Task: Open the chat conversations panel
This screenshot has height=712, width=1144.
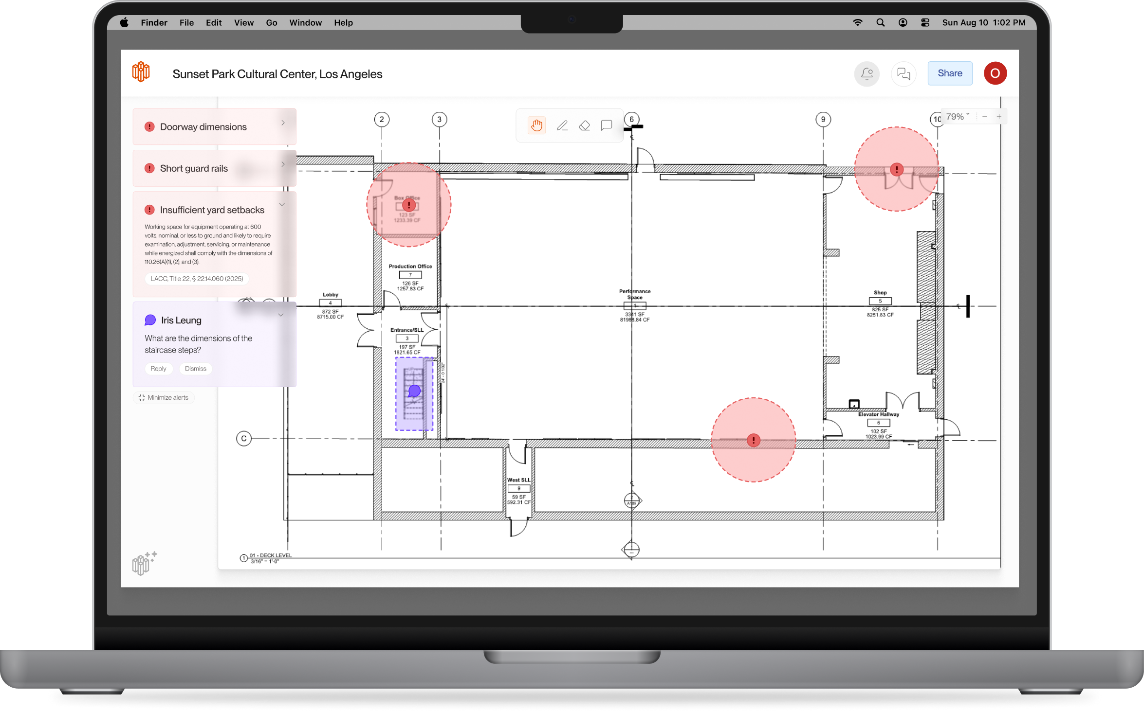Action: [904, 73]
